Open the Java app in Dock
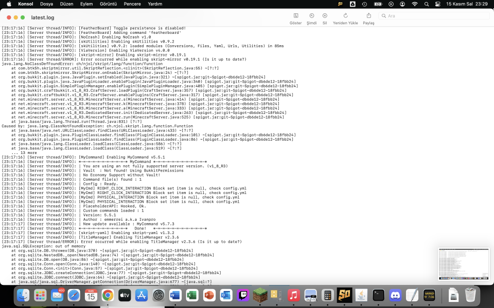Screen dimensions: 494x308 (361, 296)
